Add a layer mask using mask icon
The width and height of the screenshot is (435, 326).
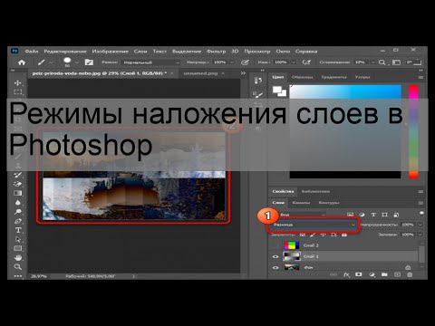tap(359, 274)
